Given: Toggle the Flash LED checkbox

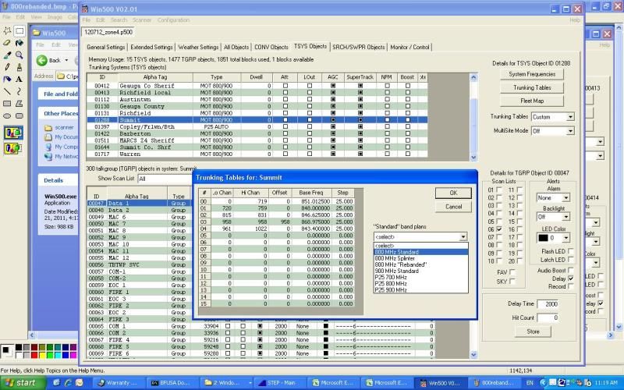Looking at the screenshot, I should coord(571,251).
